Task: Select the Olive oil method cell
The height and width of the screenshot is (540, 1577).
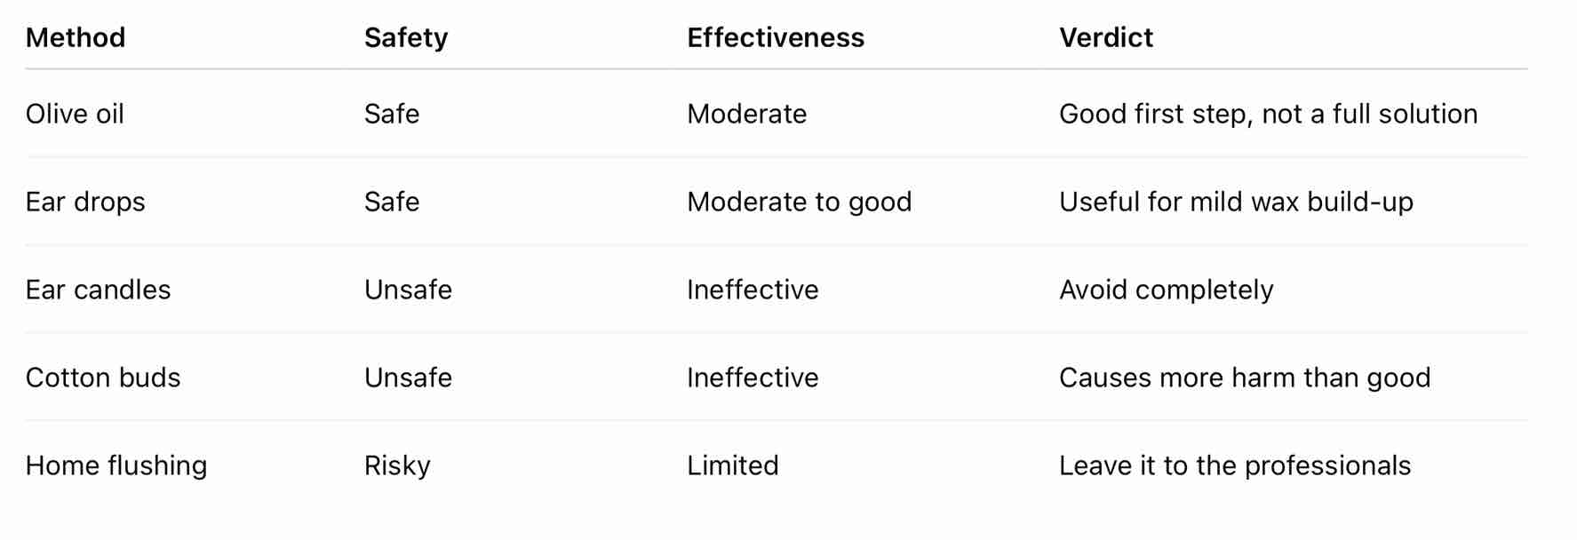Action: pyautogui.click(x=75, y=114)
